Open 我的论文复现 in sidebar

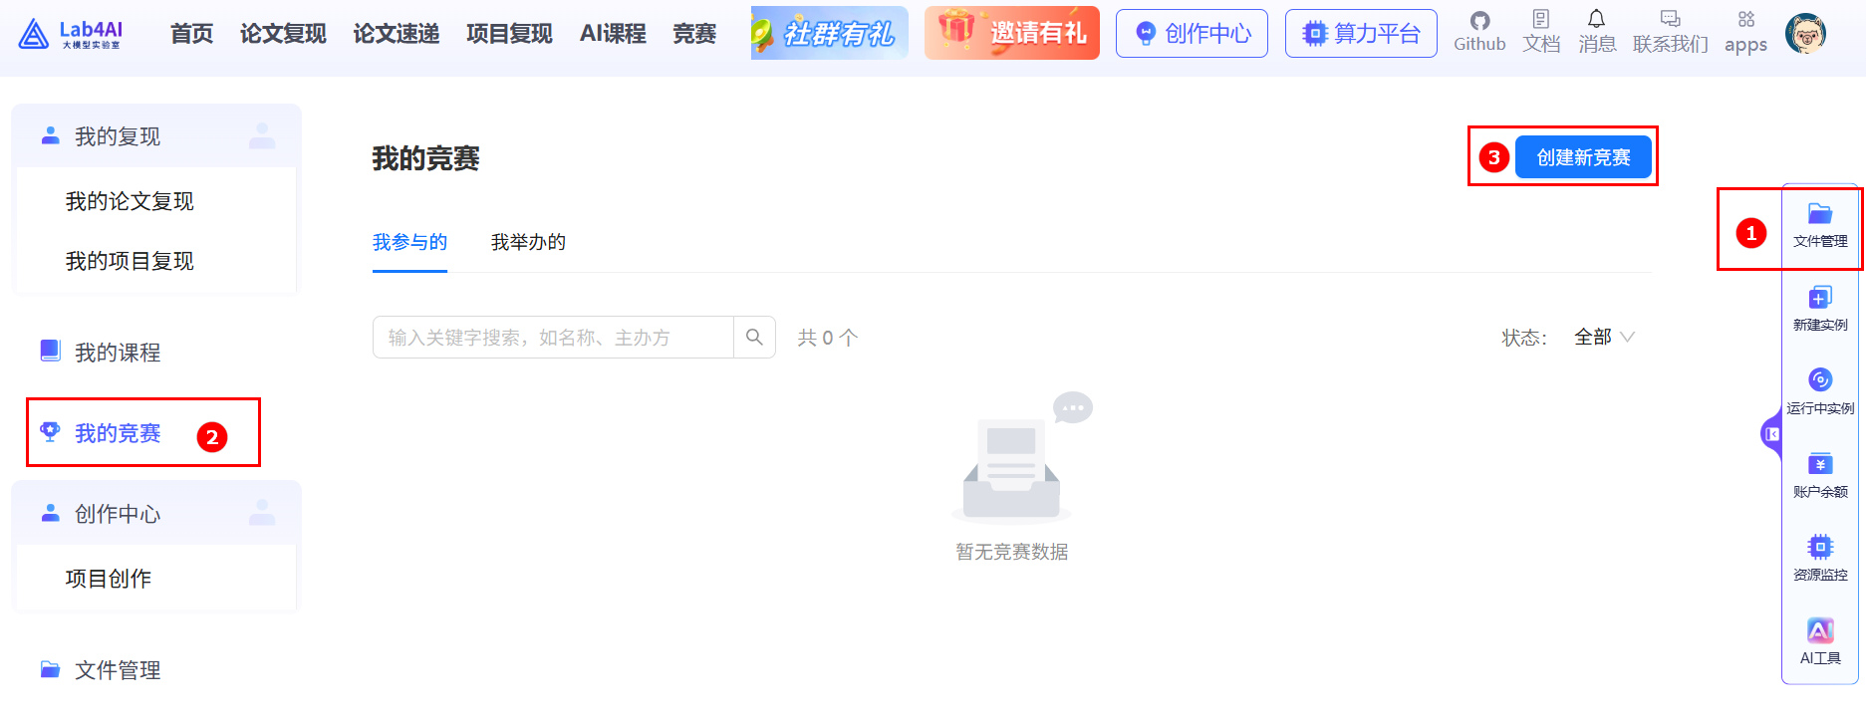click(x=130, y=201)
